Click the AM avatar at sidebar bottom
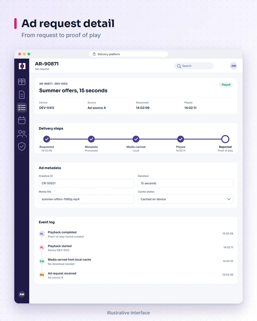257x321 pixels. (22, 294)
